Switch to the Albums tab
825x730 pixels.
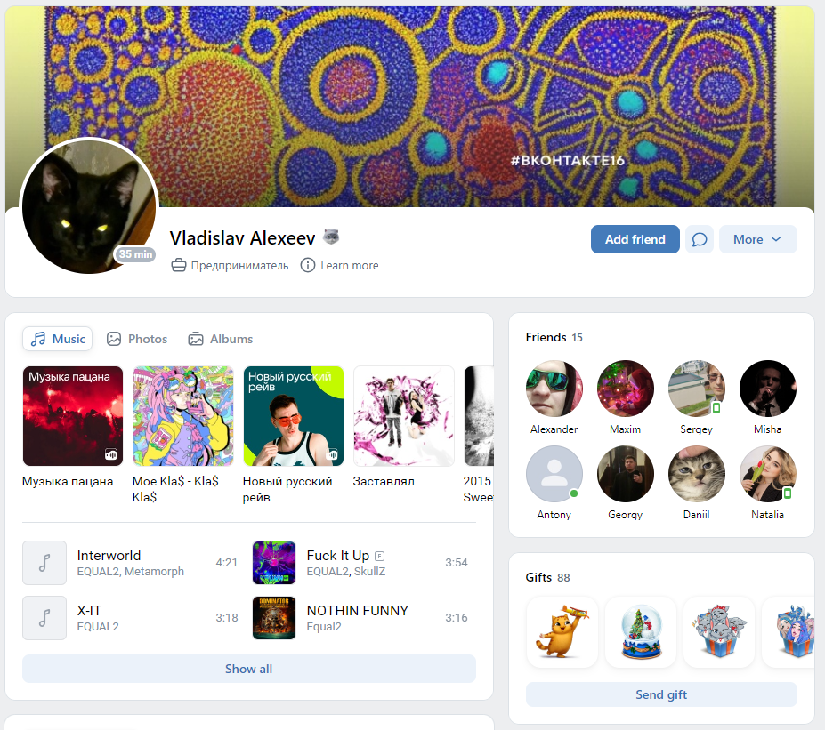(x=221, y=339)
